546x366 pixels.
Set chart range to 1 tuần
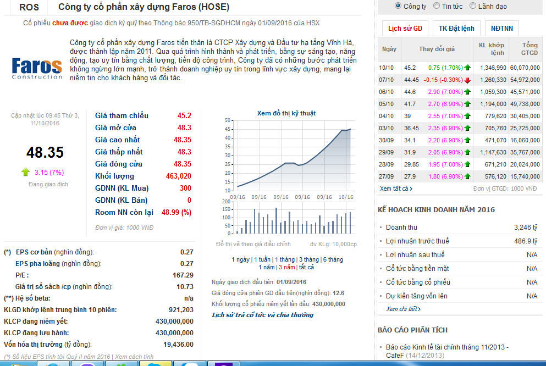[x=262, y=259]
